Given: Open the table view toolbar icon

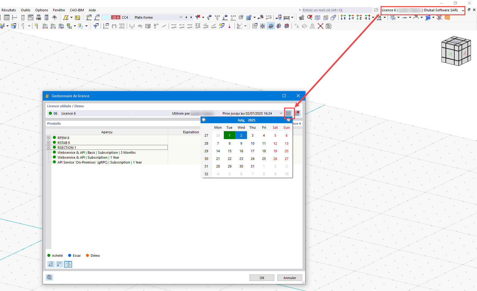Looking at the screenshot, I should click(7, 17).
